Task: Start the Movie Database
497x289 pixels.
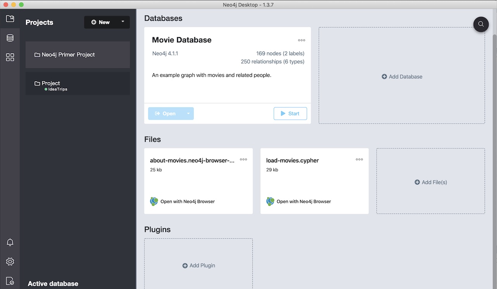Action: 290,114
